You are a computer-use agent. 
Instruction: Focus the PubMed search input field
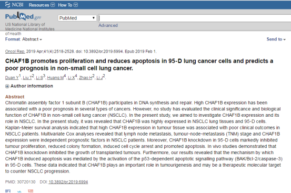(195, 18)
